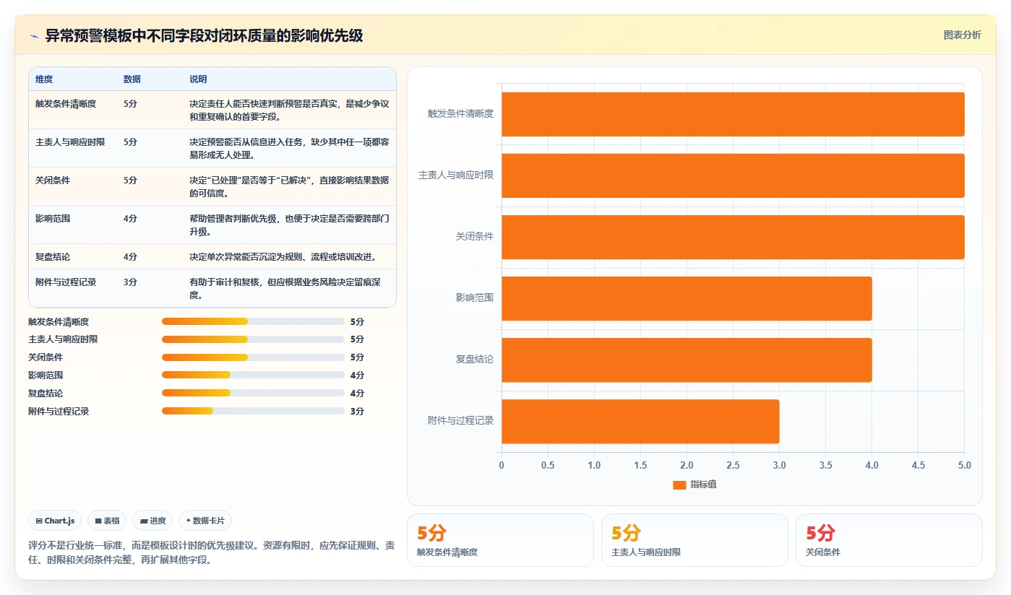Screen dimensions: 1011x595
Task: Click the 3分 score in the table
Action: tap(130, 282)
